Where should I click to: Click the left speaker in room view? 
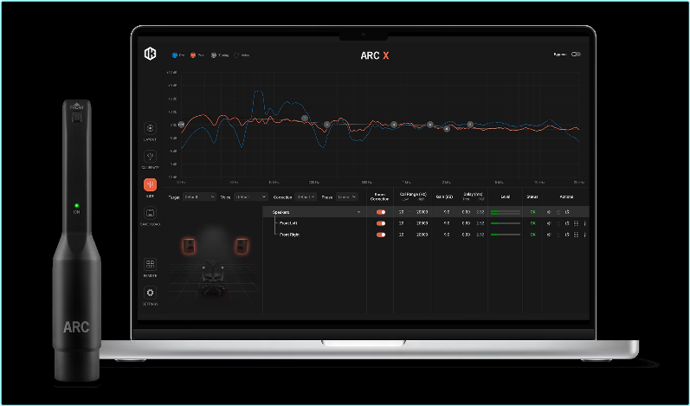[190, 246]
